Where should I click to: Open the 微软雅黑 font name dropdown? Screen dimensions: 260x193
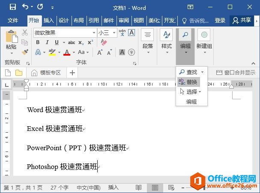coord(94,33)
